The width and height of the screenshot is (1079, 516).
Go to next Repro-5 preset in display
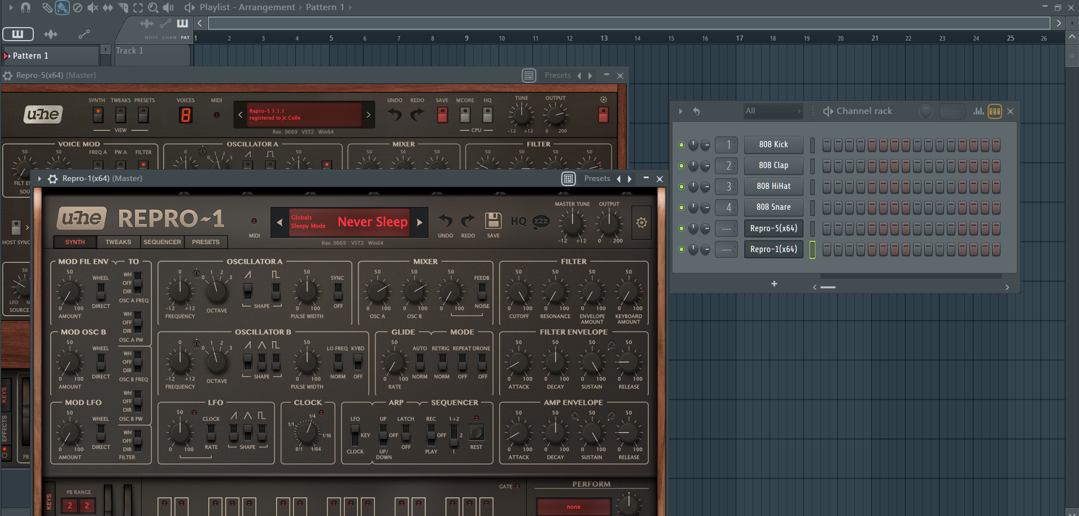[x=369, y=114]
